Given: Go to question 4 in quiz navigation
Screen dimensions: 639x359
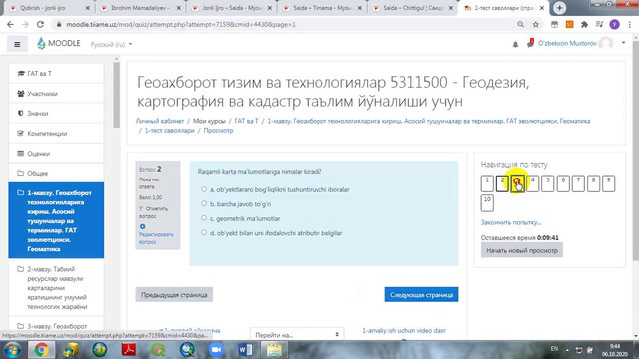Looking at the screenshot, I should (532, 183).
